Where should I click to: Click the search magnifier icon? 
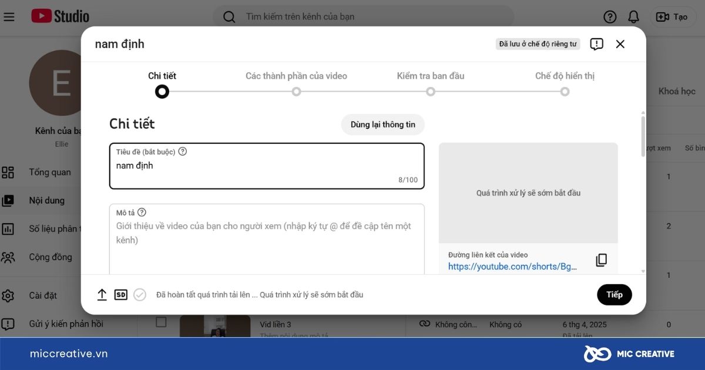229,17
